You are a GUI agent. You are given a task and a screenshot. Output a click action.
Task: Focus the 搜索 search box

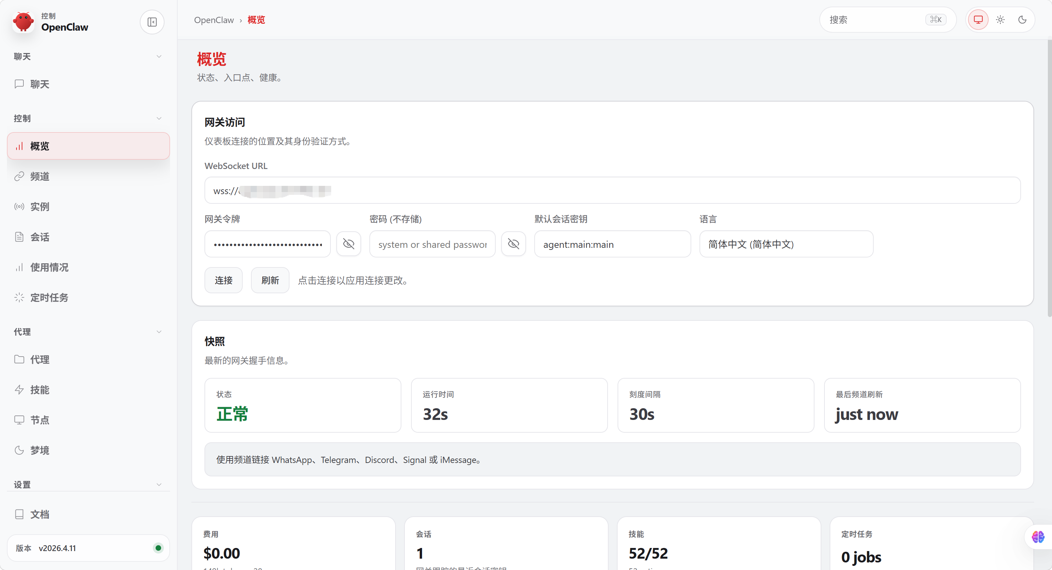(x=874, y=20)
